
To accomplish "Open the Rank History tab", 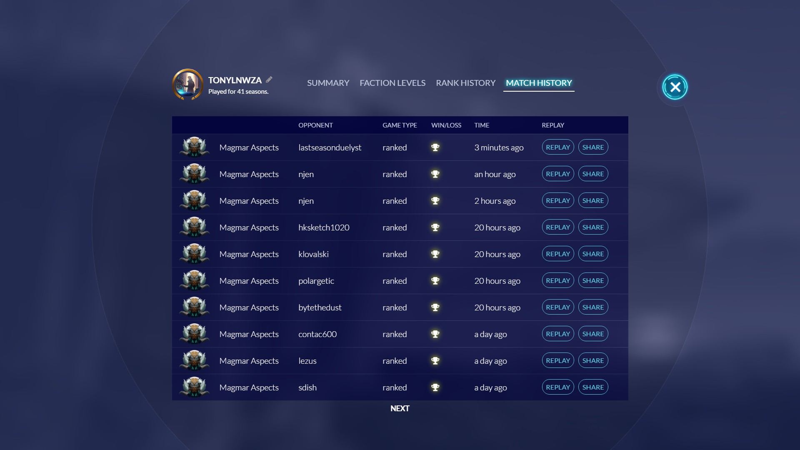I will tap(465, 83).
